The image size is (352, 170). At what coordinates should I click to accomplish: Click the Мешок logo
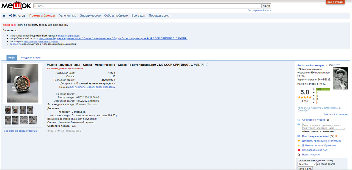coord(16,5)
